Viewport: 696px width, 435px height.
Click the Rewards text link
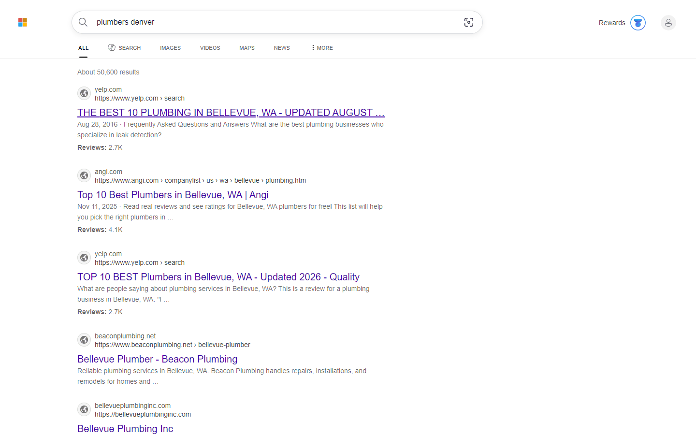(x=612, y=23)
